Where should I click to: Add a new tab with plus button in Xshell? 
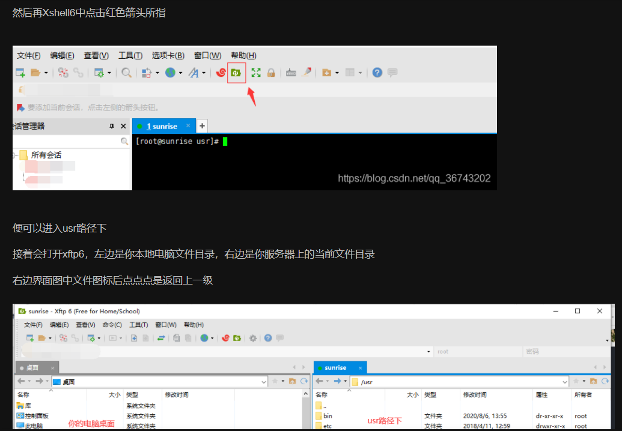point(202,126)
